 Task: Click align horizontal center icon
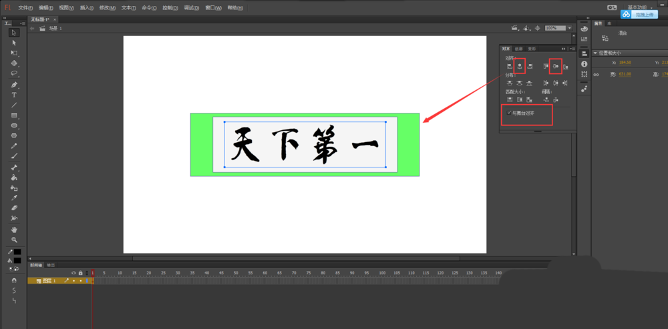coord(520,66)
